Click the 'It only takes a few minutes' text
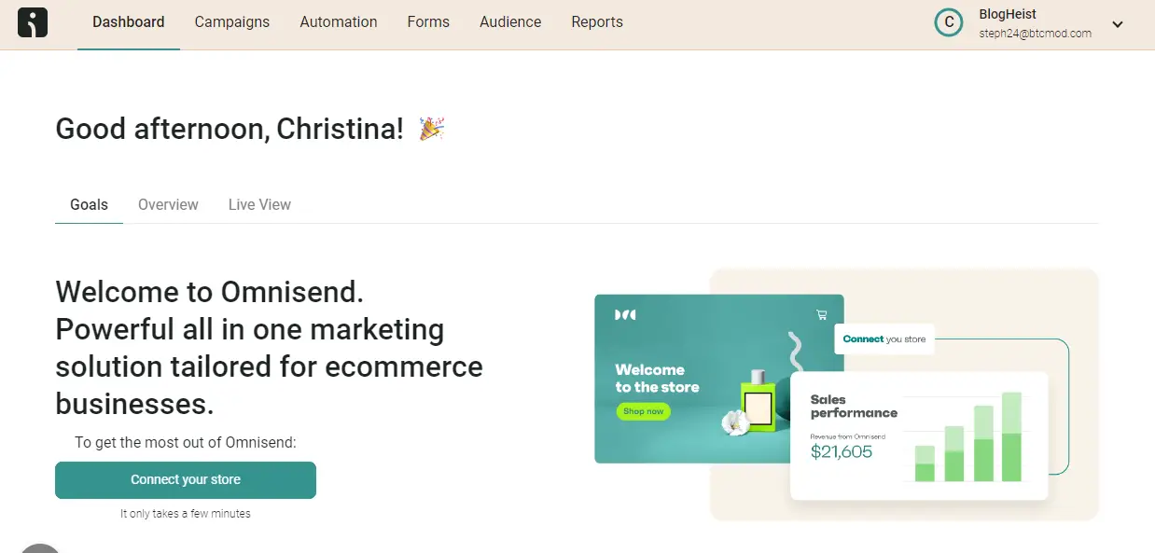The width and height of the screenshot is (1155, 553). point(186,514)
